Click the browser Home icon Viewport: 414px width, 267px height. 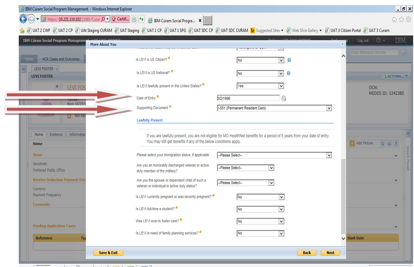(394, 20)
